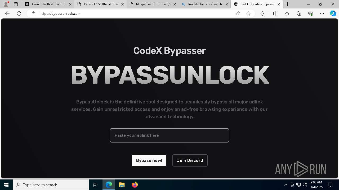Open a new browser tab
The height and width of the screenshot is (190, 339).
[288, 4]
